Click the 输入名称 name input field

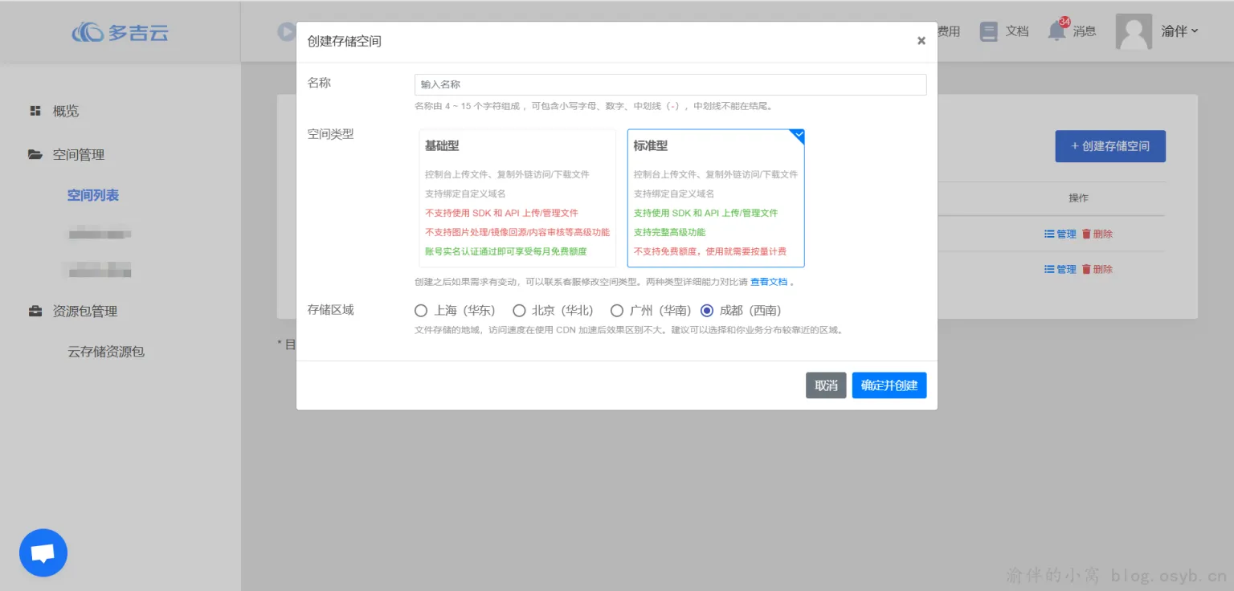point(670,84)
